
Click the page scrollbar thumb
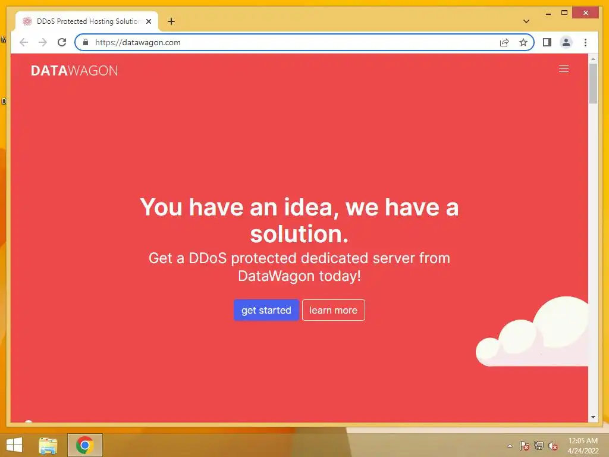tap(593, 83)
